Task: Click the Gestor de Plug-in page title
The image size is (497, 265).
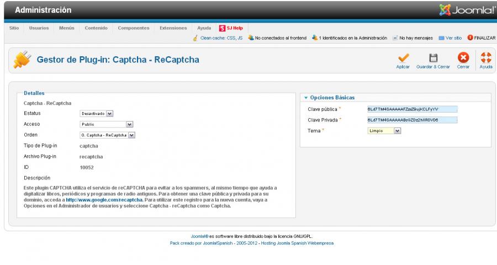Action: [118, 60]
